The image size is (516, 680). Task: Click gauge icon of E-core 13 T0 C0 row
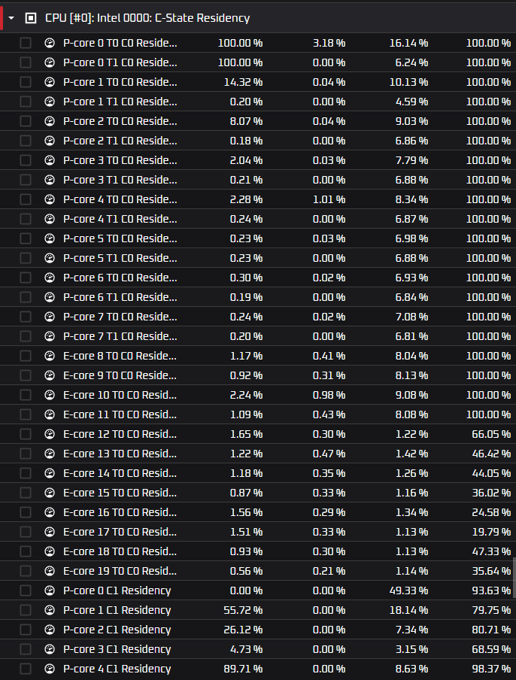point(50,454)
